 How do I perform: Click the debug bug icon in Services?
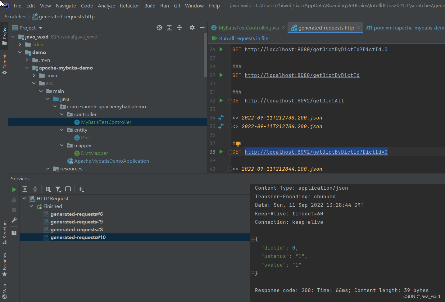(x=14, y=200)
